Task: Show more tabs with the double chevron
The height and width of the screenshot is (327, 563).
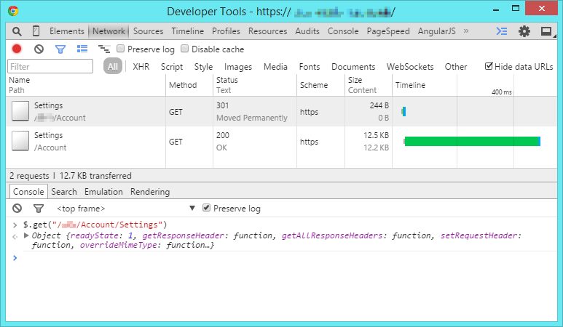Action: click(x=466, y=31)
